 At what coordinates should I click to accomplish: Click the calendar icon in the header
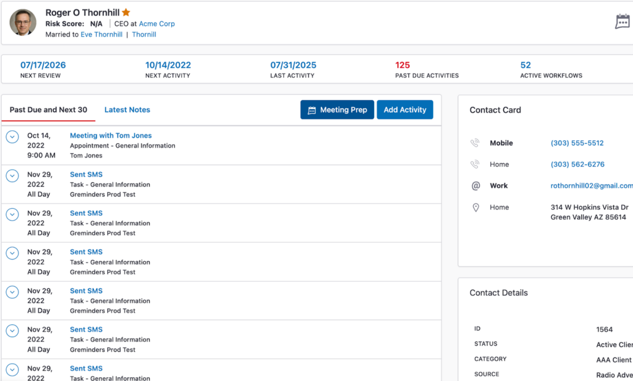[622, 22]
